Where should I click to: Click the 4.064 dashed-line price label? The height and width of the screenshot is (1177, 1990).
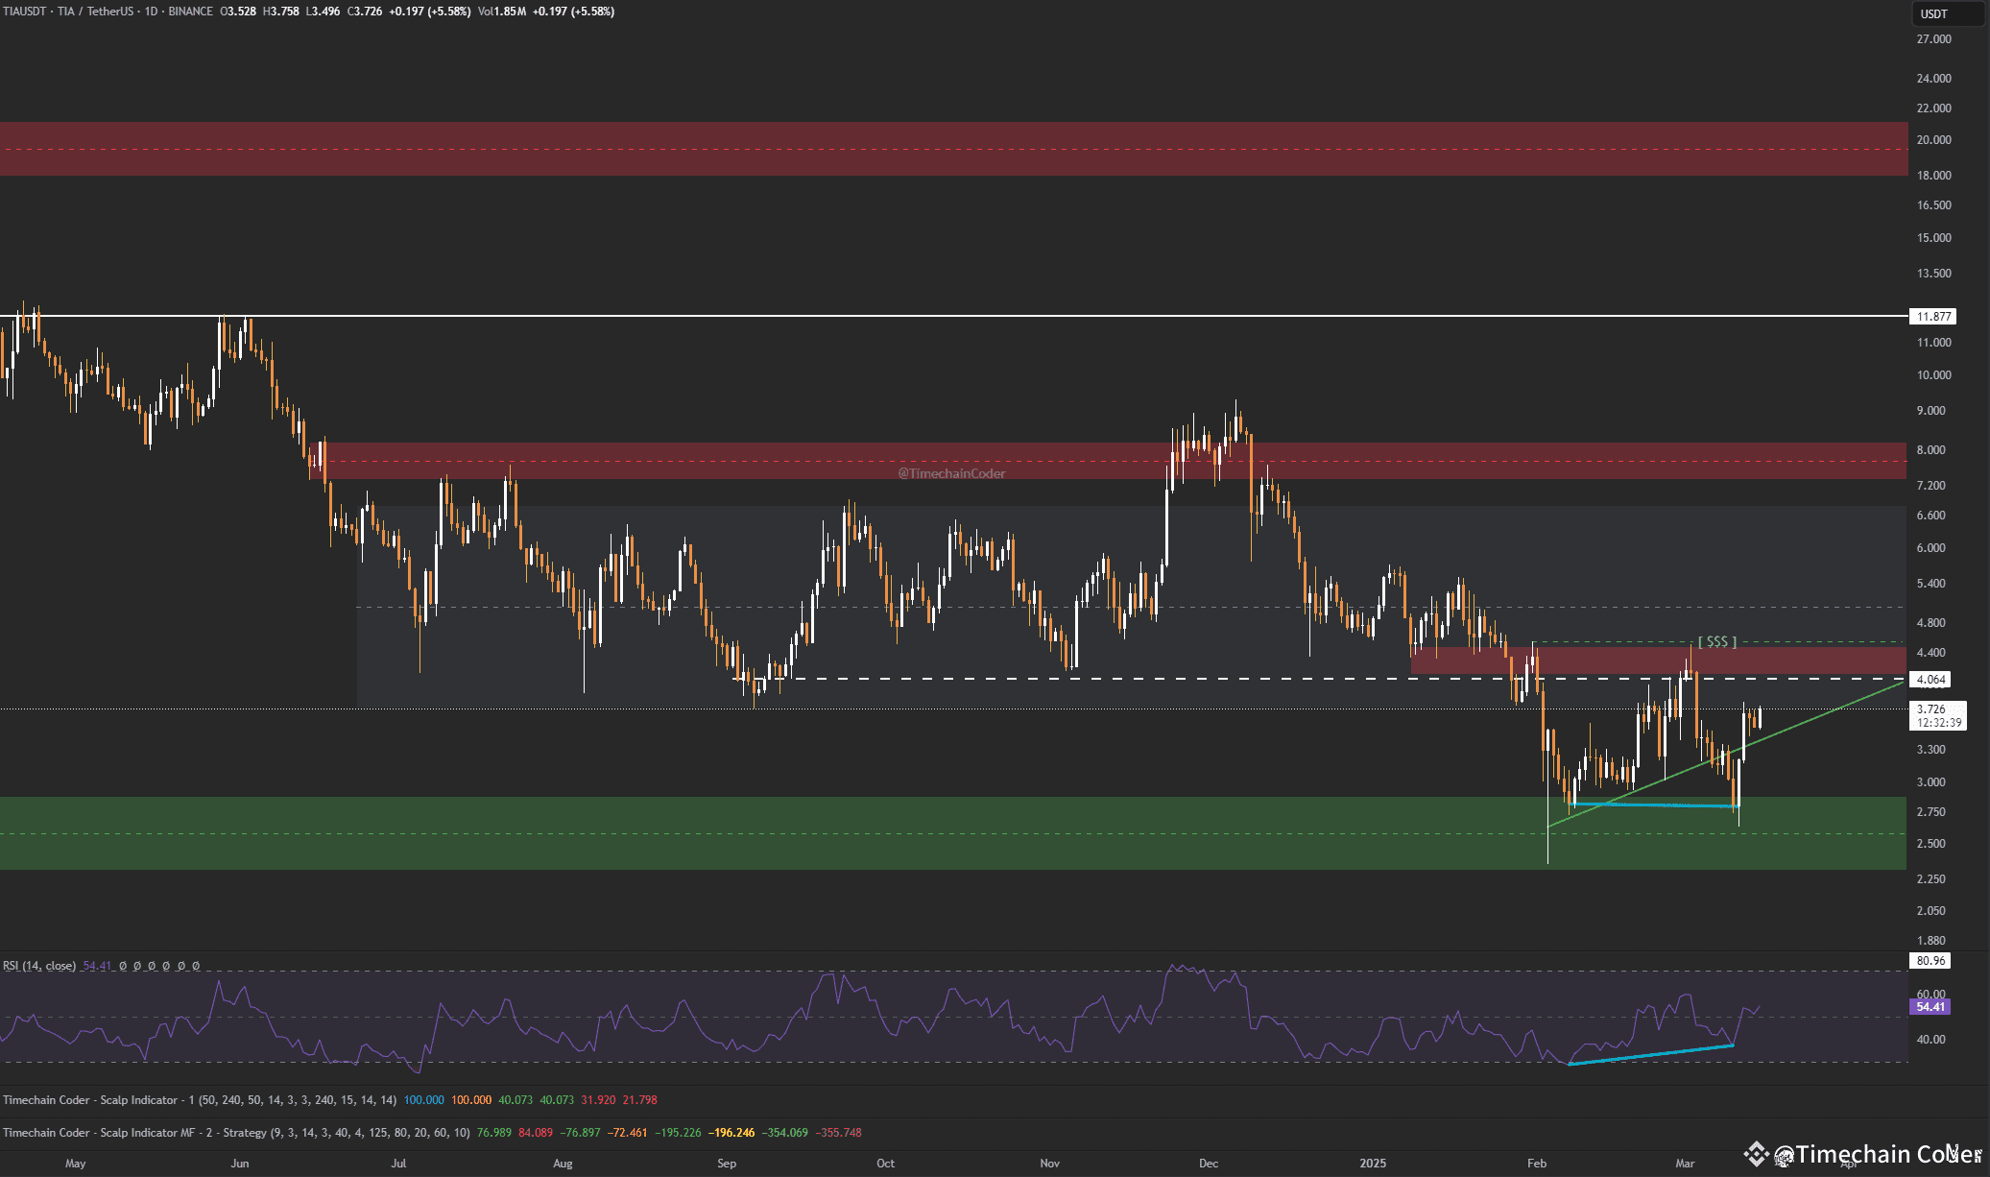[1930, 680]
